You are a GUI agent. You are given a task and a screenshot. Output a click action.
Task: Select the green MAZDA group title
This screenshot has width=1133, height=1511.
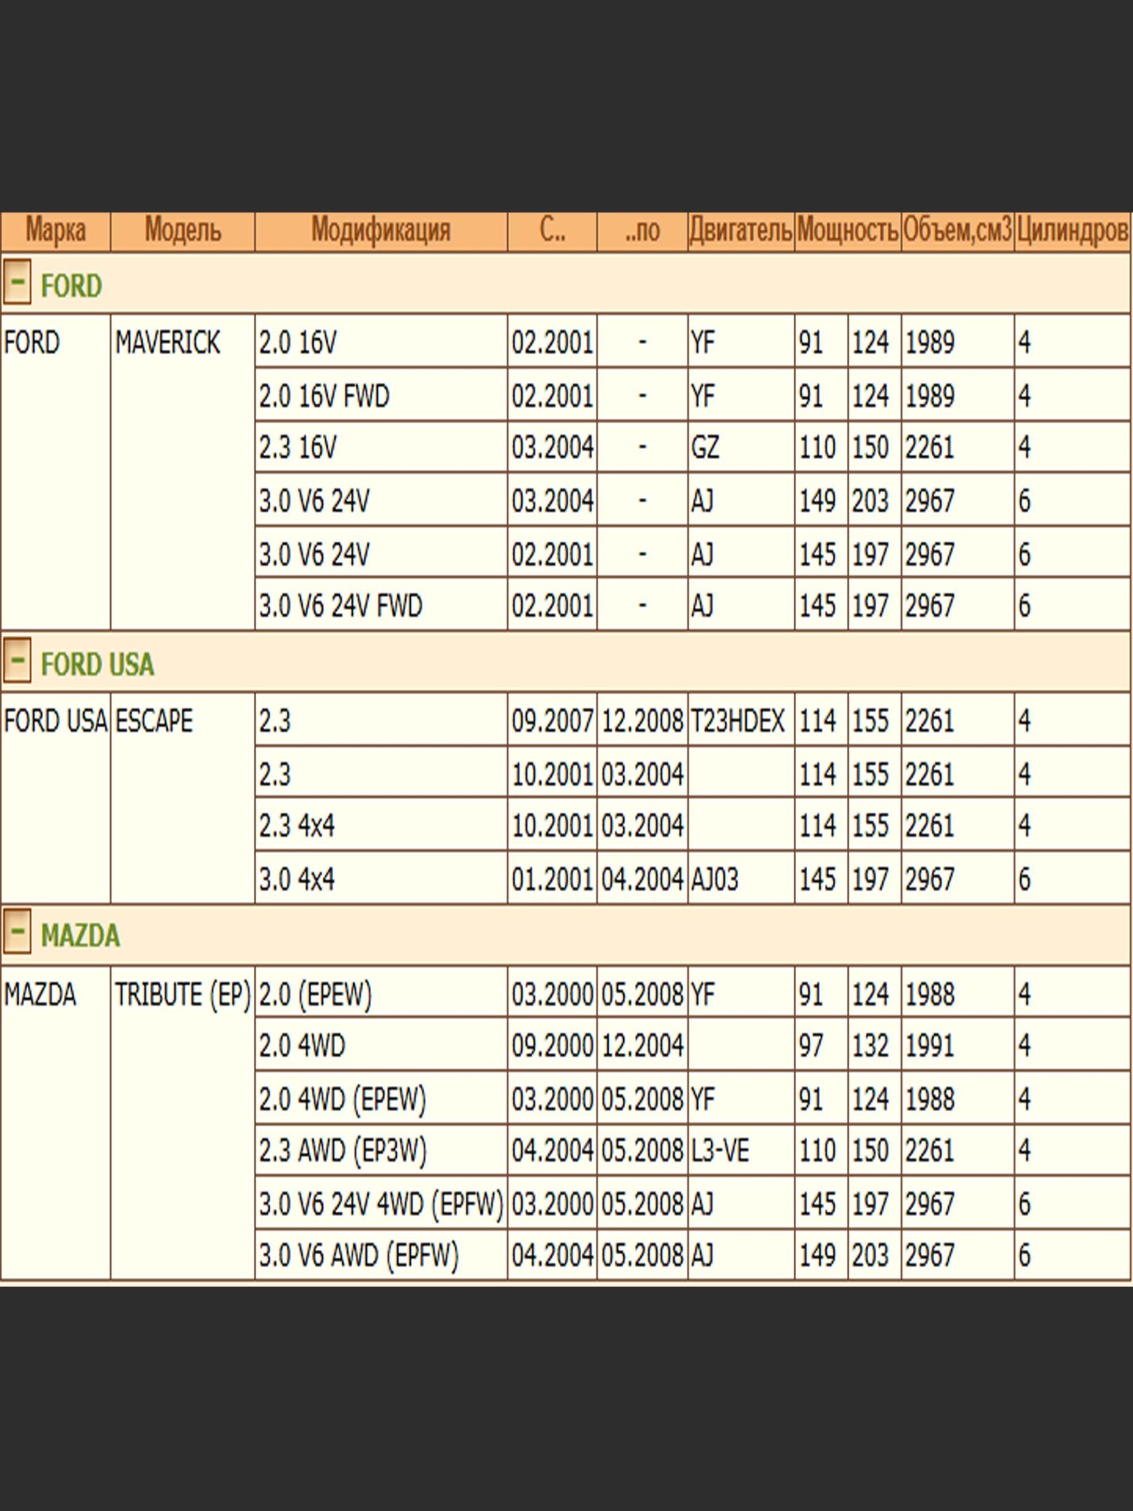click(80, 935)
